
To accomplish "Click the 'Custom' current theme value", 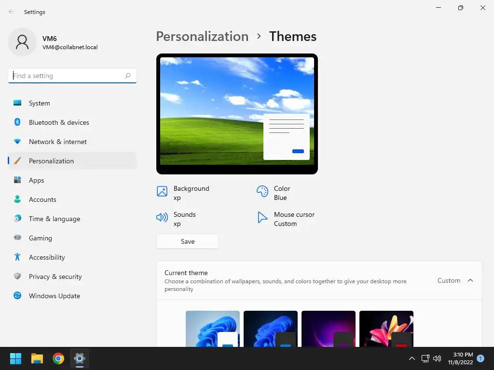I will tap(449, 280).
